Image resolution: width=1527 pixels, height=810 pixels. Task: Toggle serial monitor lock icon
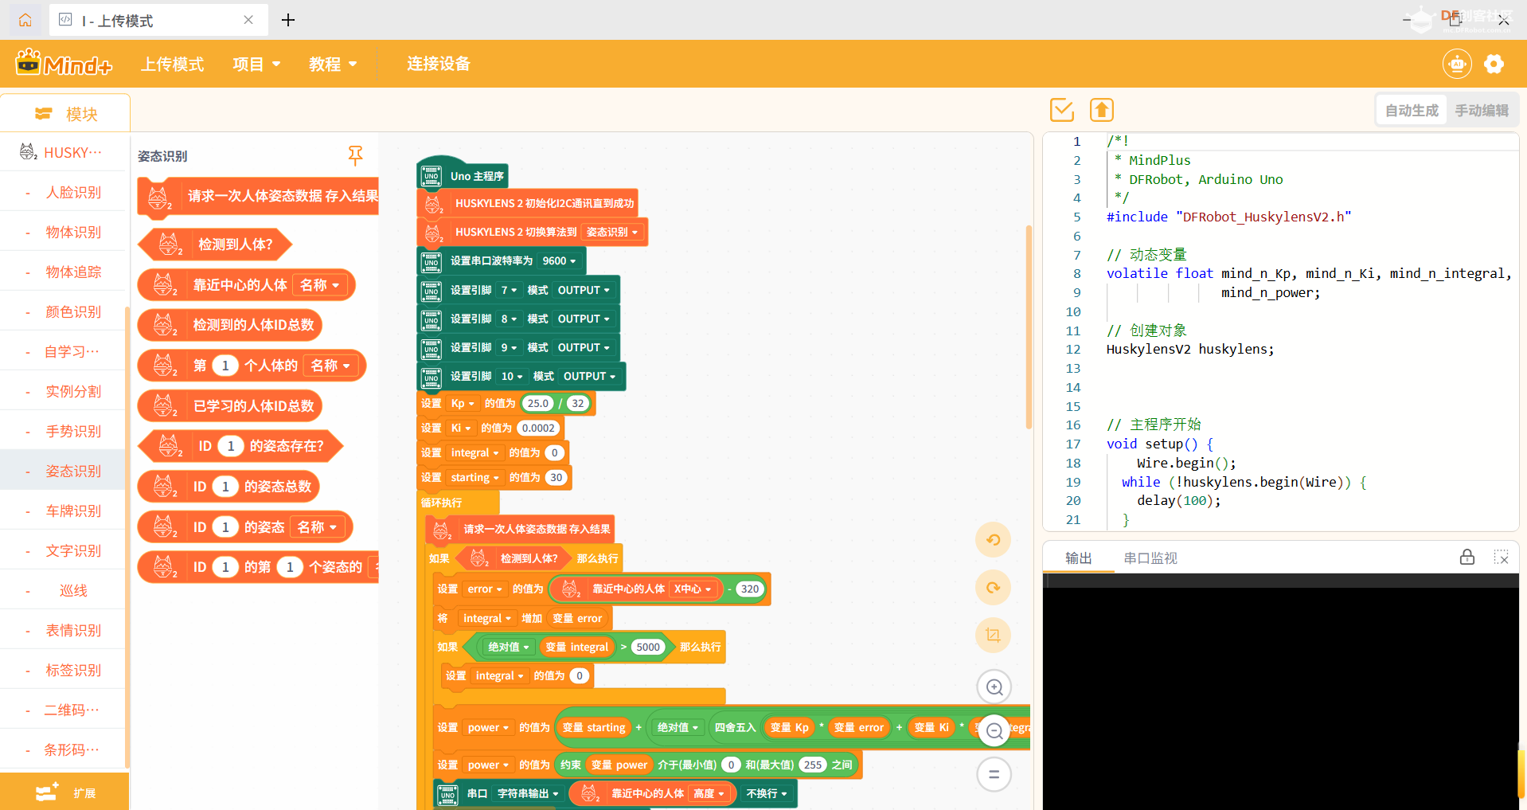tap(1466, 558)
